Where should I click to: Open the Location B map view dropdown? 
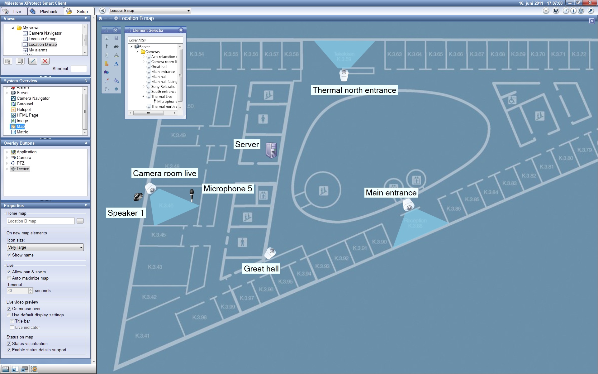coord(150,11)
